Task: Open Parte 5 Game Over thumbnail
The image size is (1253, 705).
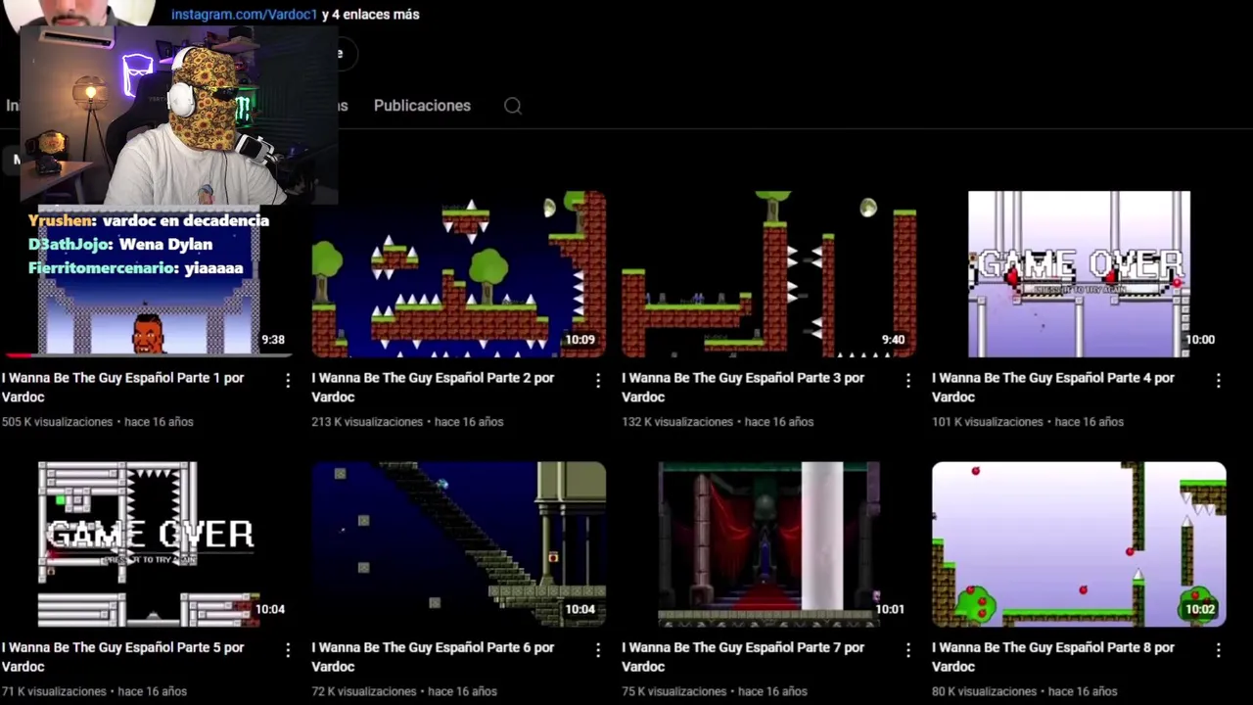Action: 148,544
